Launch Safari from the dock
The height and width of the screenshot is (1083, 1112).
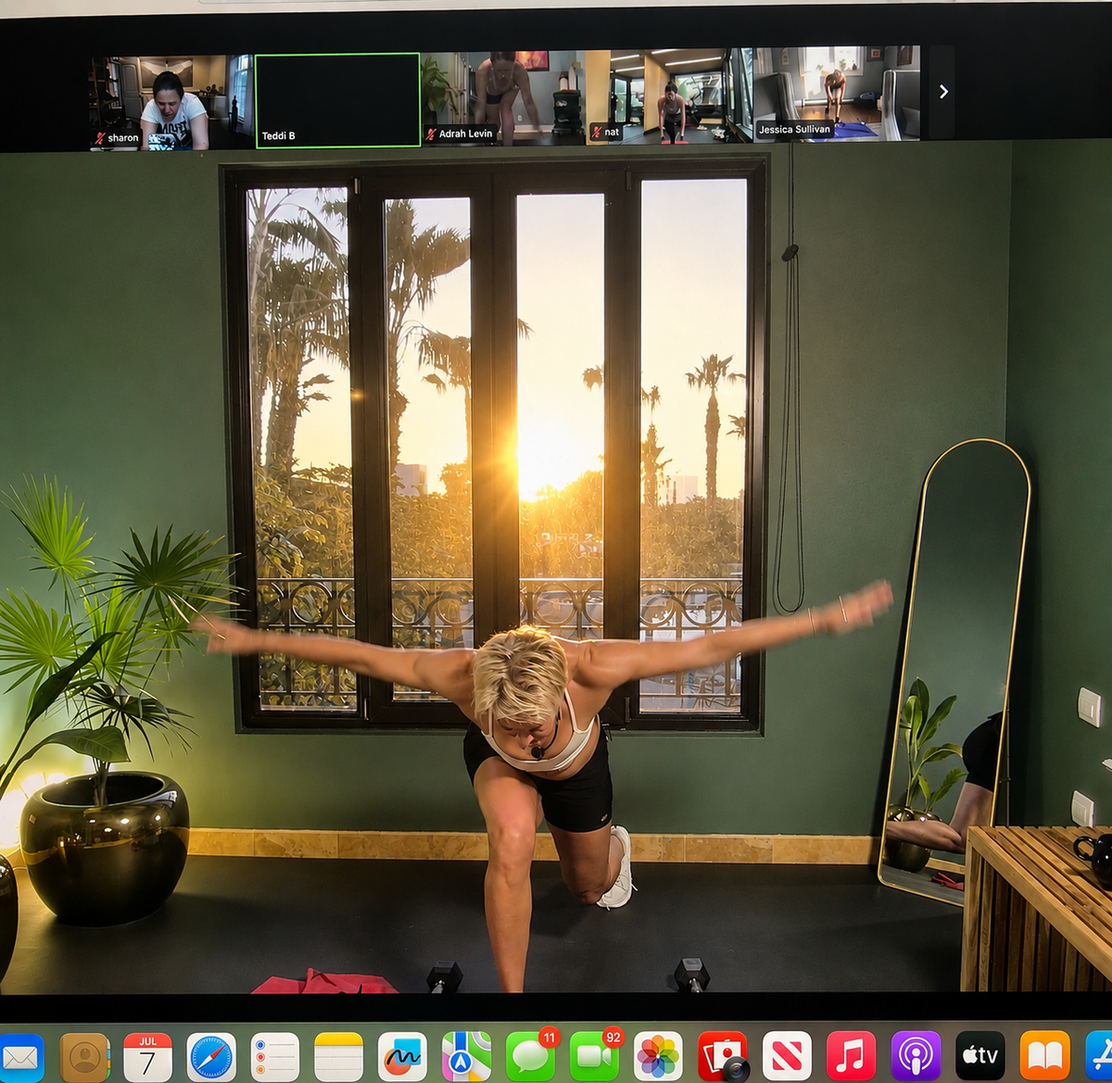[211, 1057]
